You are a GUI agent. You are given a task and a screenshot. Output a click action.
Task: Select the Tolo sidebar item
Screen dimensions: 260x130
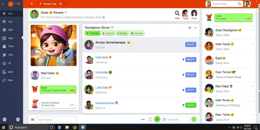pyautogui.click(x=11, y=55)
